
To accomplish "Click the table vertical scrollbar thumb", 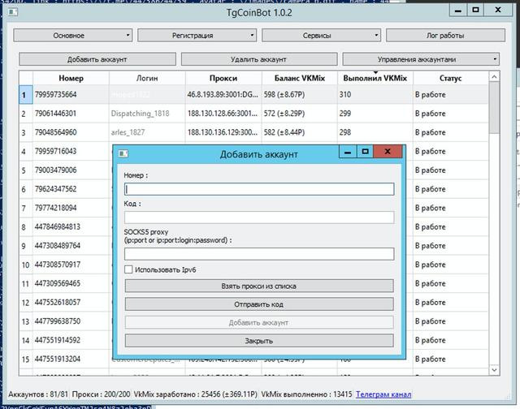I will coord(494,108).
